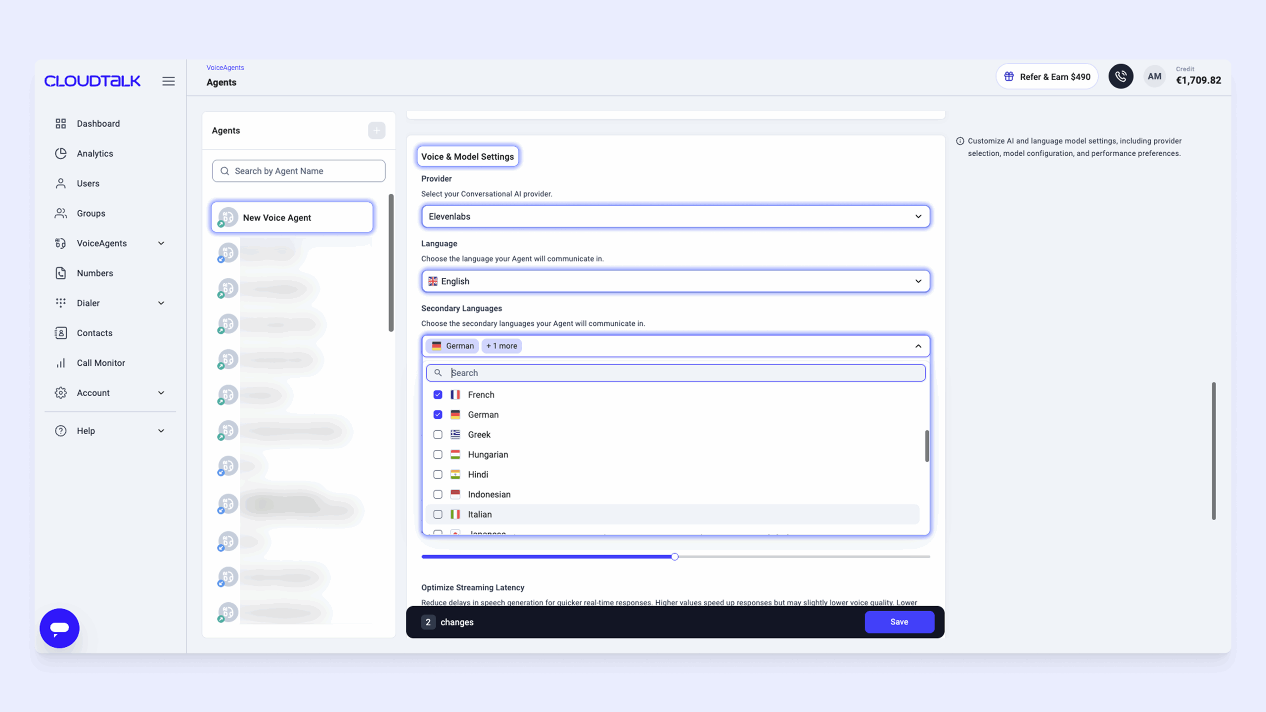The height and width of the screenshot is (712, 1266).
Task: Click the Save changes button
Action: click(x=899, y=622)
